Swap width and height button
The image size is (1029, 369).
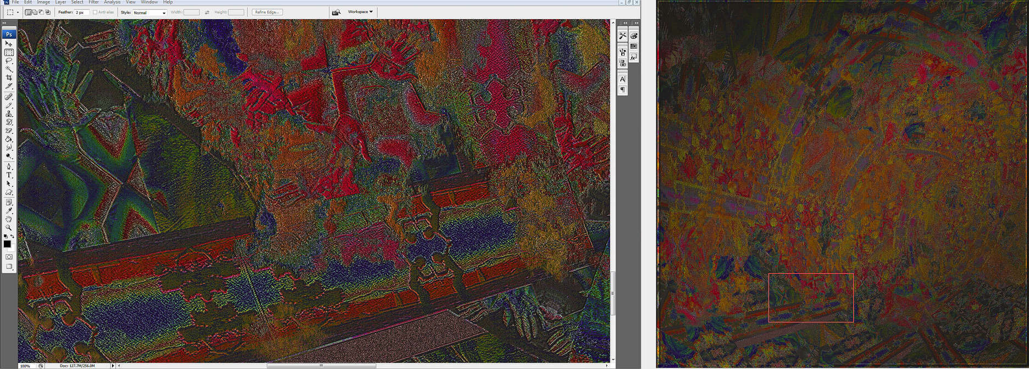click(x=207, y=12)
